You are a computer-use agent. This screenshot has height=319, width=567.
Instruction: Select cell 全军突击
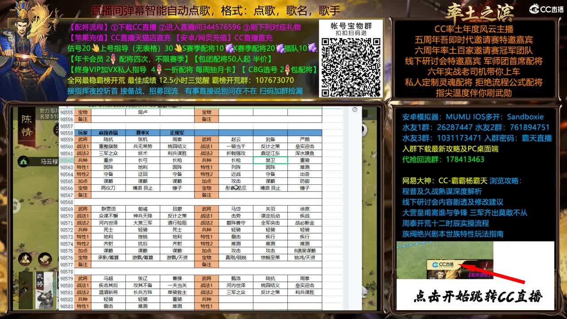pos(270,223)
